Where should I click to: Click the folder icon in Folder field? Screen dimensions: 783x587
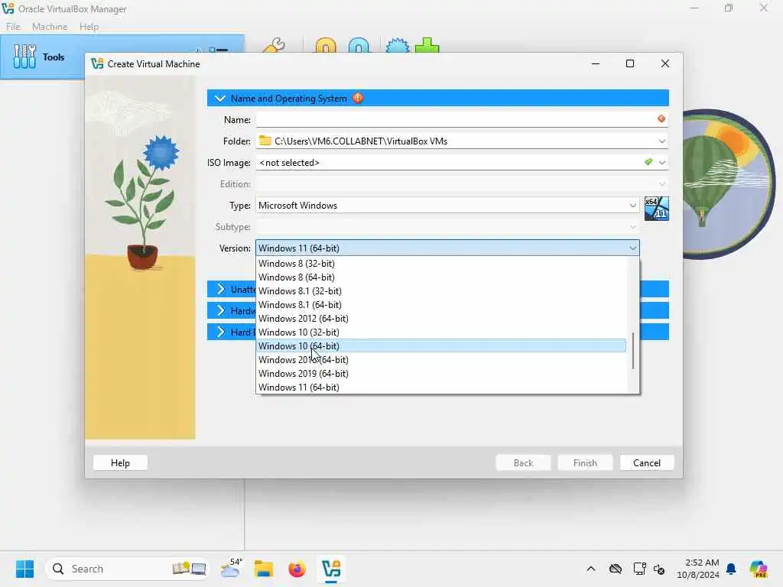coord(265,141)
